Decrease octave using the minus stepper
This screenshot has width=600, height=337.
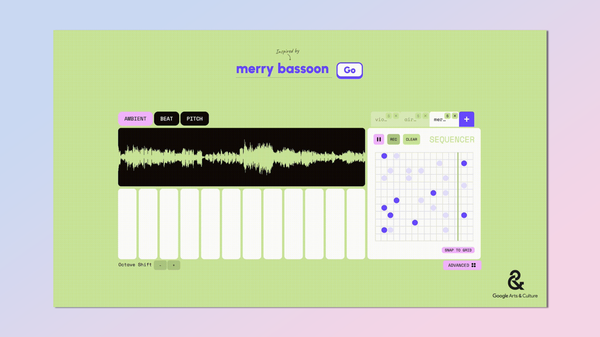click(159, 264)
